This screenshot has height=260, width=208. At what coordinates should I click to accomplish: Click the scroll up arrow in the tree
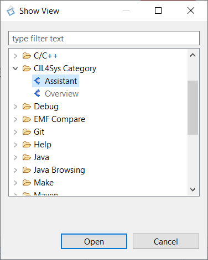[x=193, y=55]
